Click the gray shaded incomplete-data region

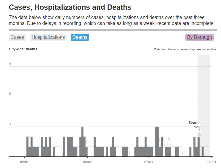pyautogui.click(x=204, y=89)
